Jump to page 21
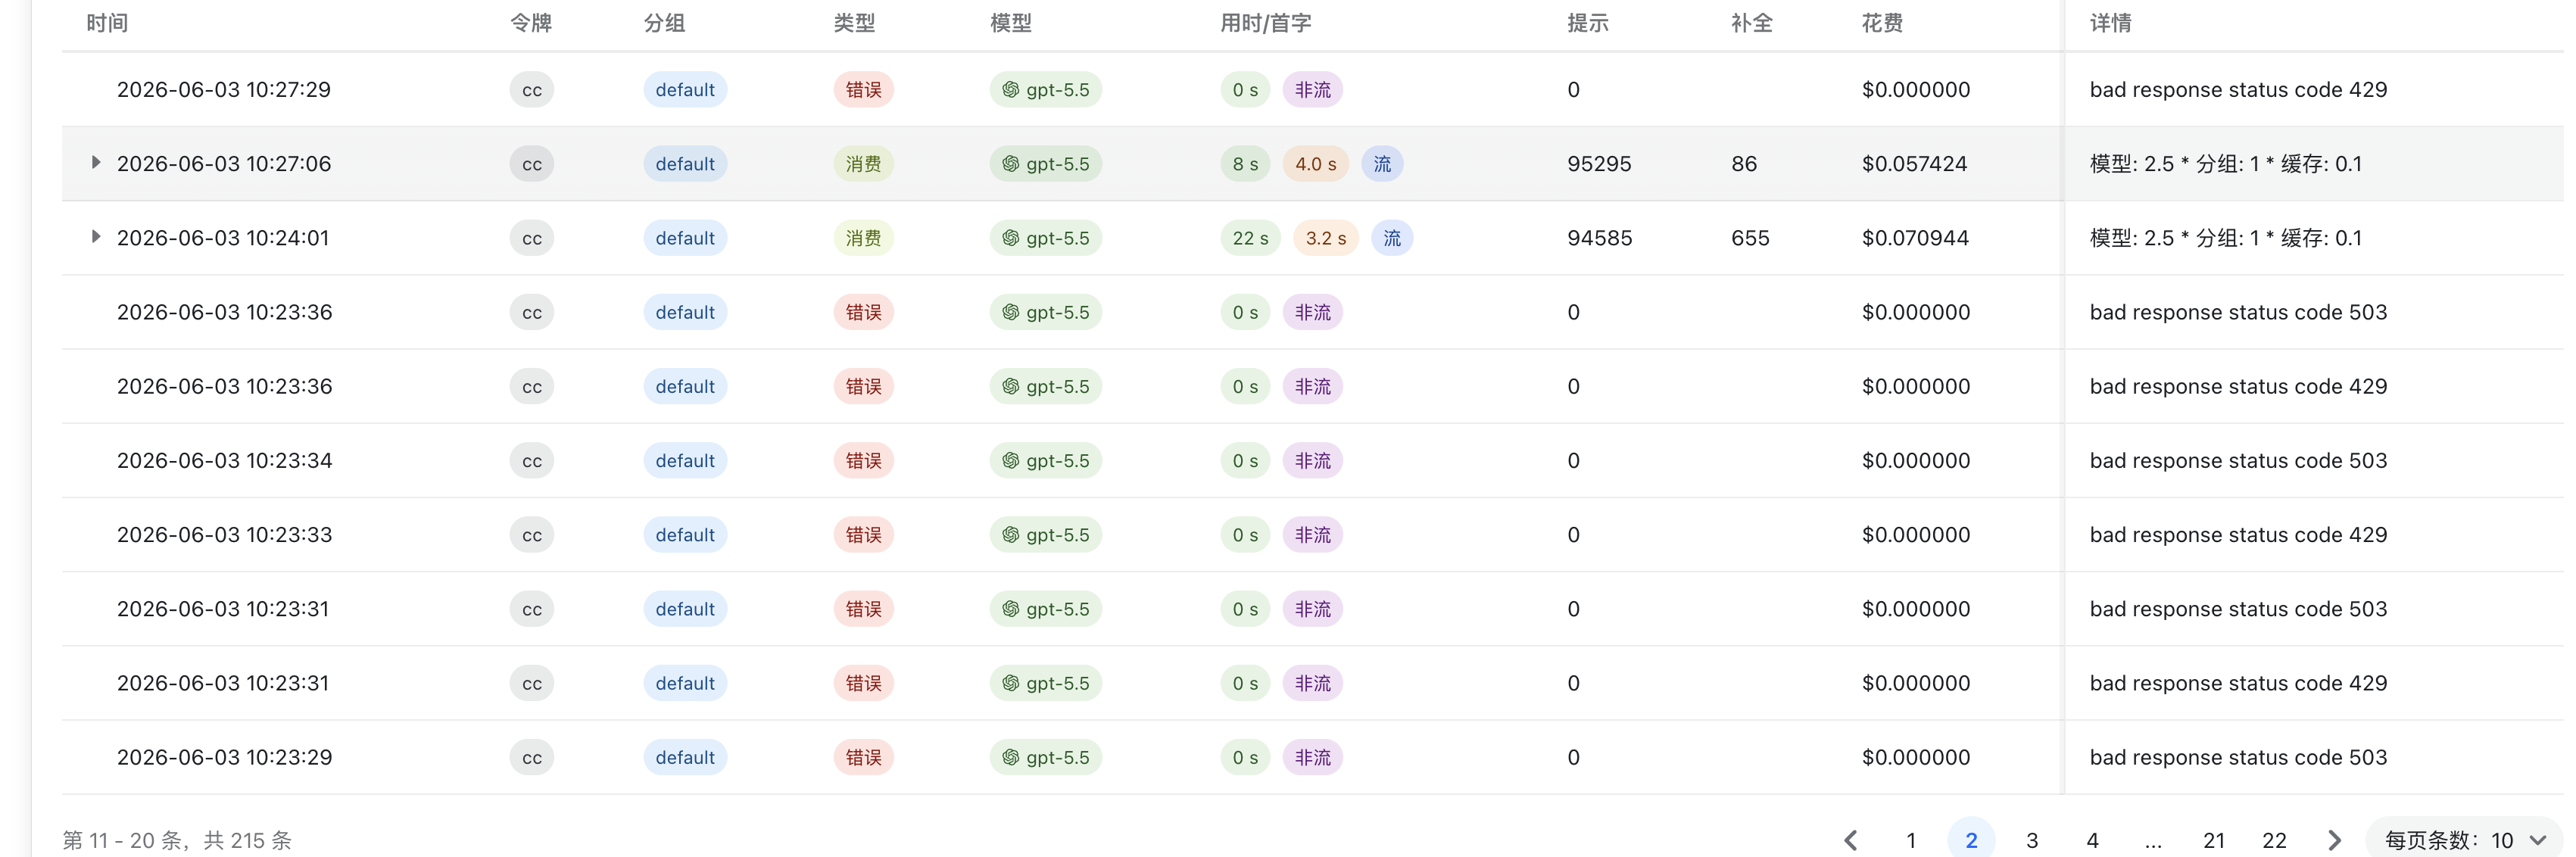The height and width of the screenshot is (857, 2576). [2214, 840]
